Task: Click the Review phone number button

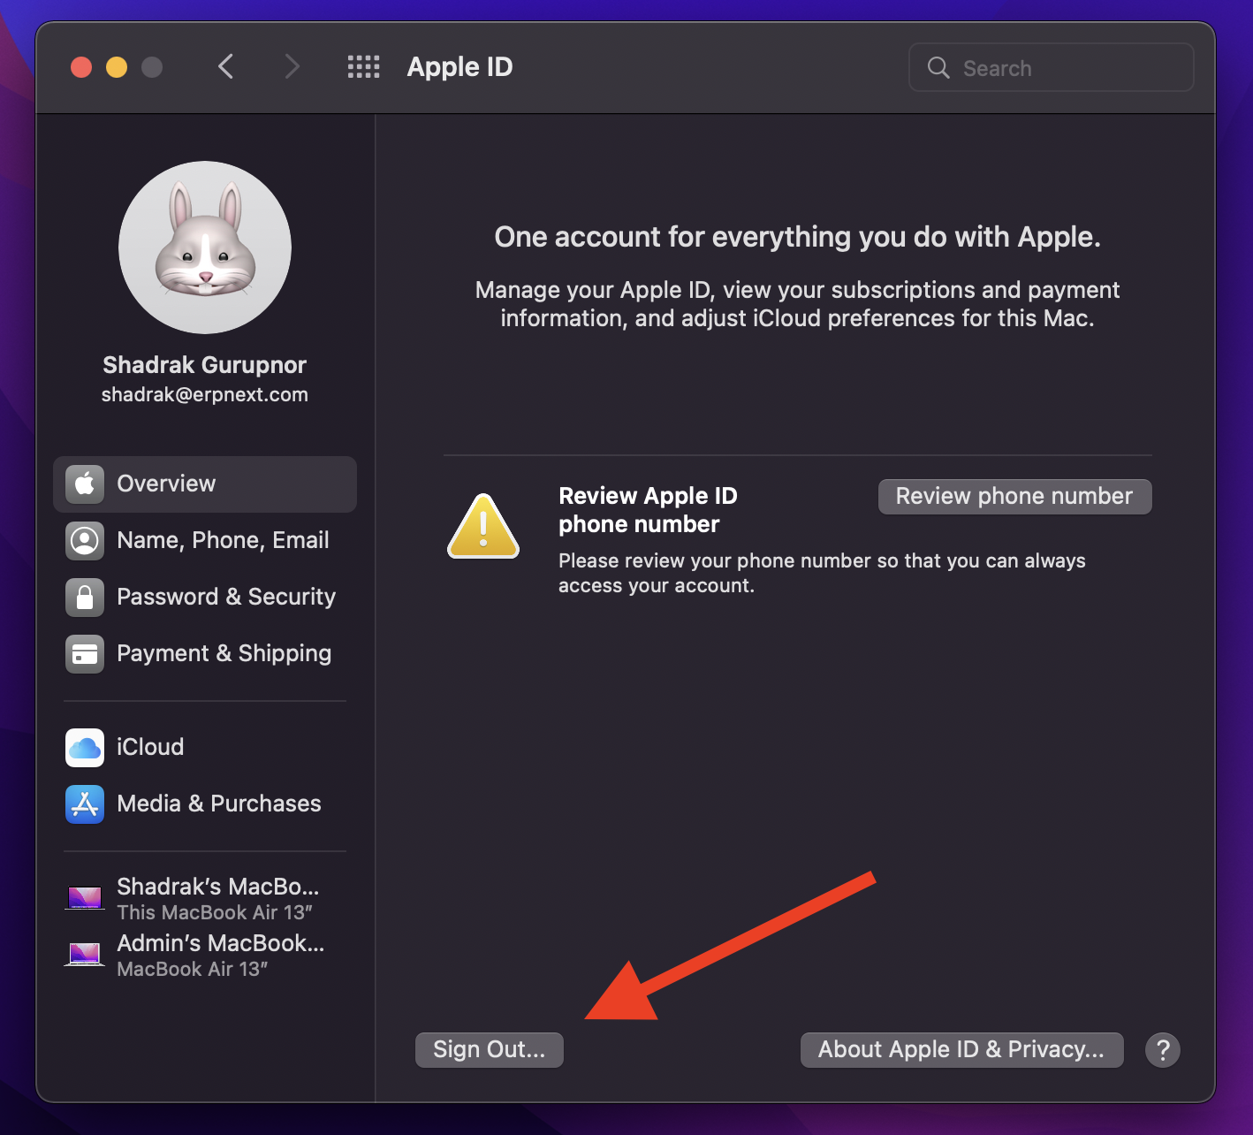Action: pos(1015,497)
